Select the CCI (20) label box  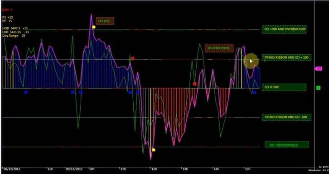pos(105,21)
